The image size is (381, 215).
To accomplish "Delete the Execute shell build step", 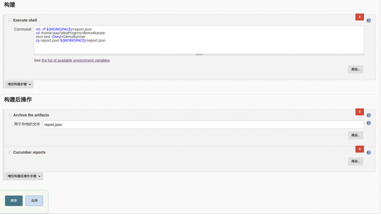I will point(359,17).
